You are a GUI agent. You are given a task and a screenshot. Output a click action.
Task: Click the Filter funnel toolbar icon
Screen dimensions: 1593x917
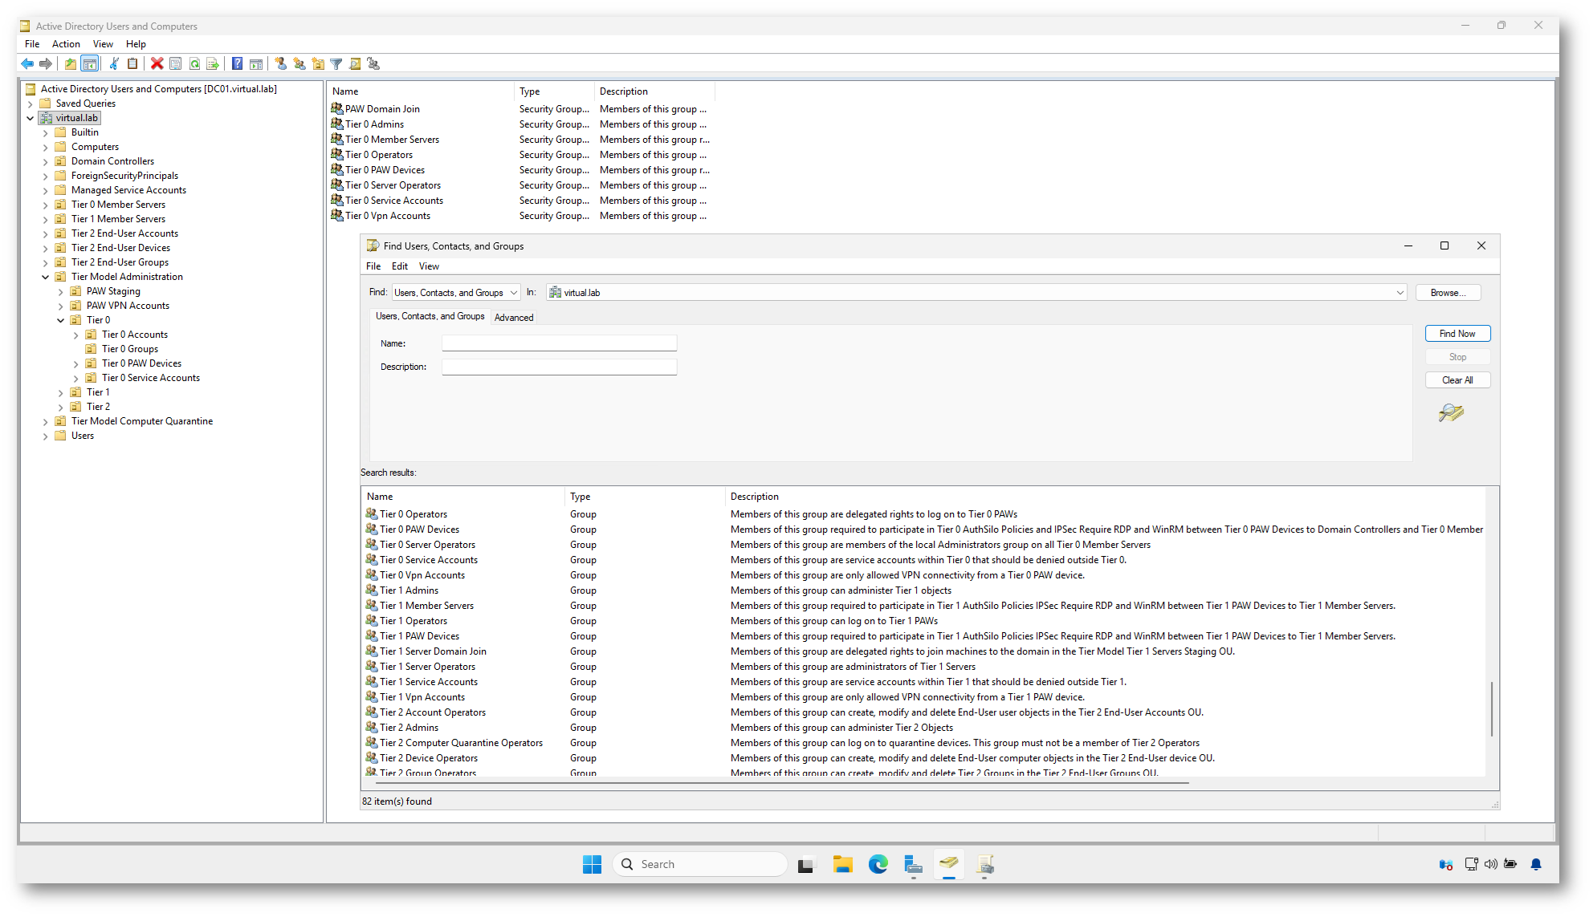336,63
